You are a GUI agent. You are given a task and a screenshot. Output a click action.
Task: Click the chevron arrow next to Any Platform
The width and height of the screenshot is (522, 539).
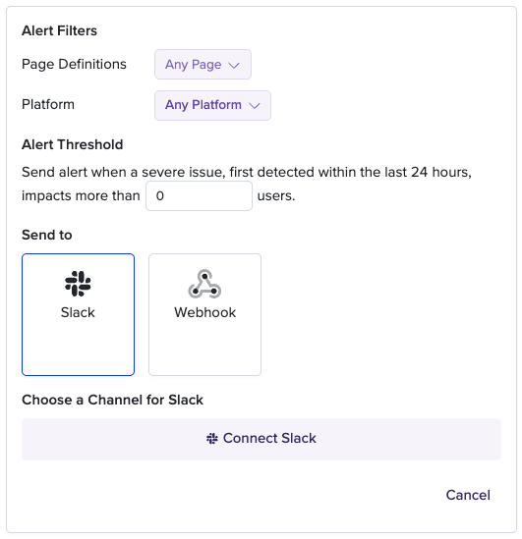coord(255,105)
